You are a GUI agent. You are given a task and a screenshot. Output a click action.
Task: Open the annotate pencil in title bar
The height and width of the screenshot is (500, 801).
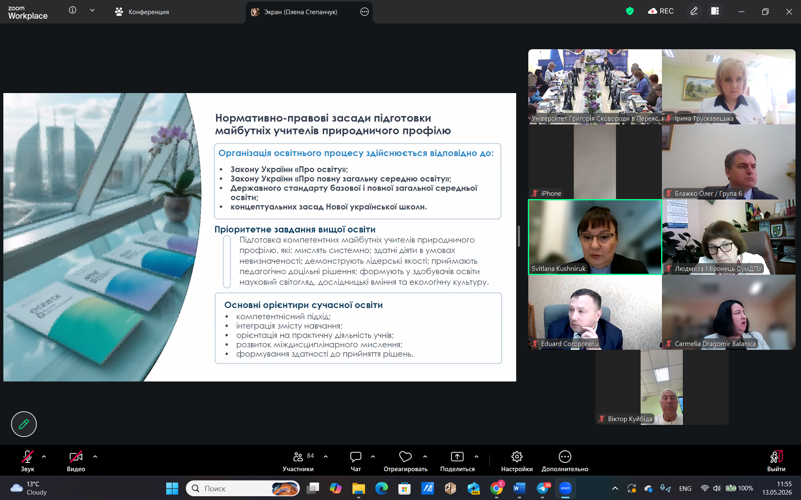[694, 11]
